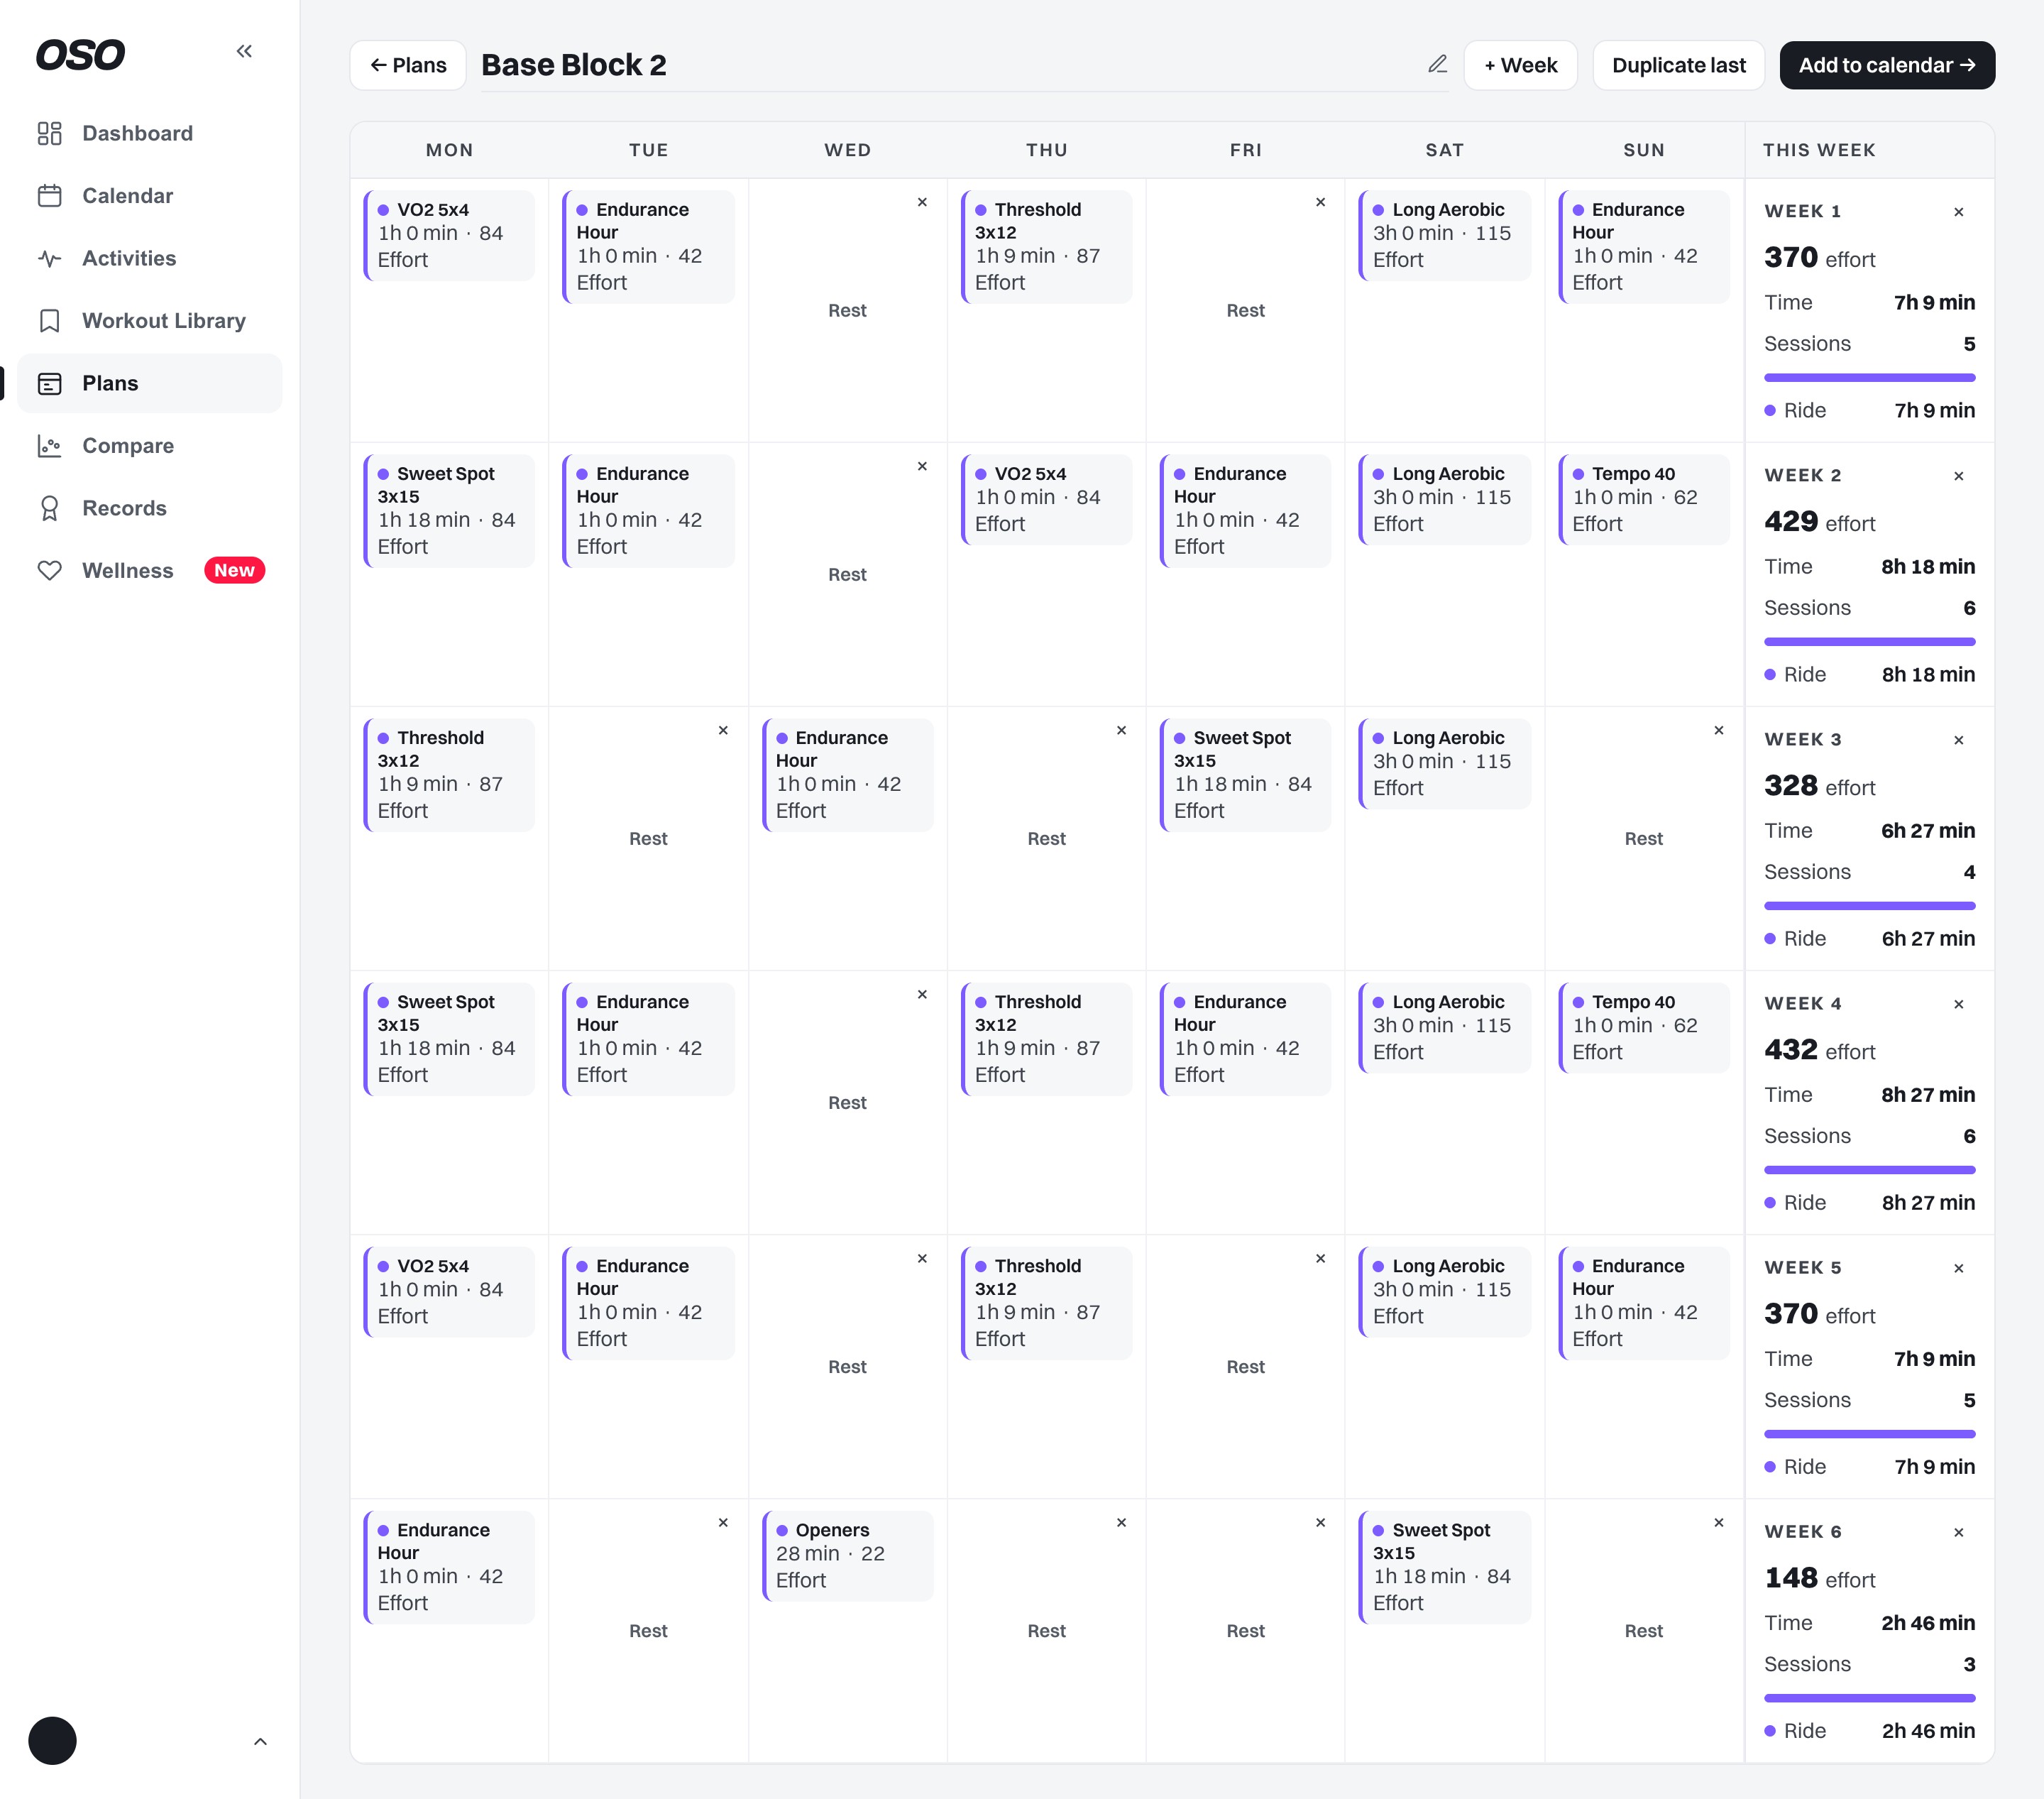
Task: Remove Week 2 with its X icon
Action: [1958, 476]
